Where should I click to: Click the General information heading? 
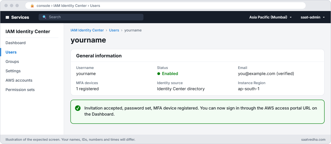tap(99, 56)
